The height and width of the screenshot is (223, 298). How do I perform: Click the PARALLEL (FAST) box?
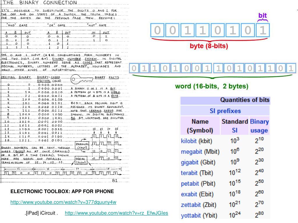(82, 146)
